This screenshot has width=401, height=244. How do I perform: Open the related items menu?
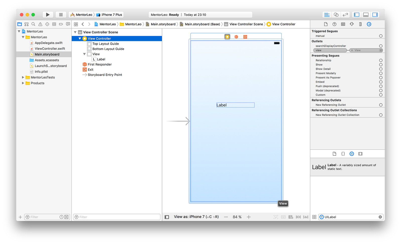[x=76, y=24]
